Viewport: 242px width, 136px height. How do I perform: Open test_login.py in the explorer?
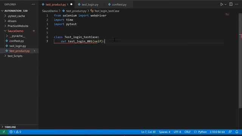(18, 46)
